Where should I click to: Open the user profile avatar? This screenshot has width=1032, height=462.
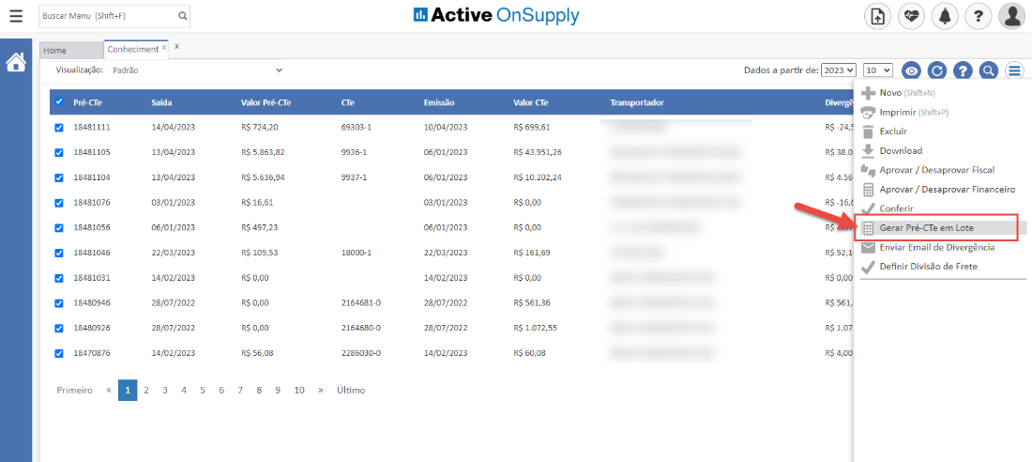[x=1012, y=17]
